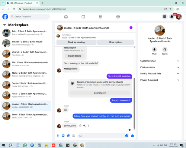Open a new browser tab
The height and width of the screenshot is (148, 186).
[x=42, y=3]
